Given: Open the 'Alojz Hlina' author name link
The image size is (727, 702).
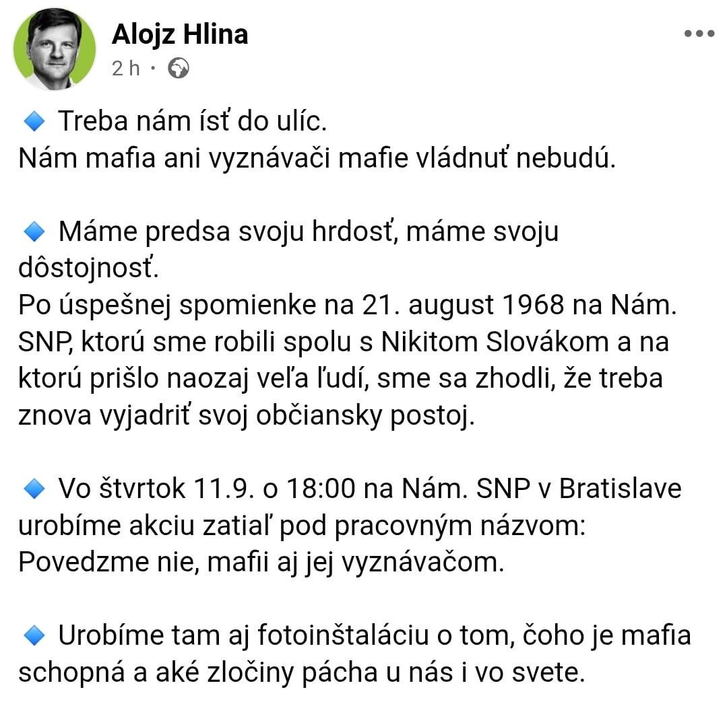Looking at the screenshot, I should (180, 34).
